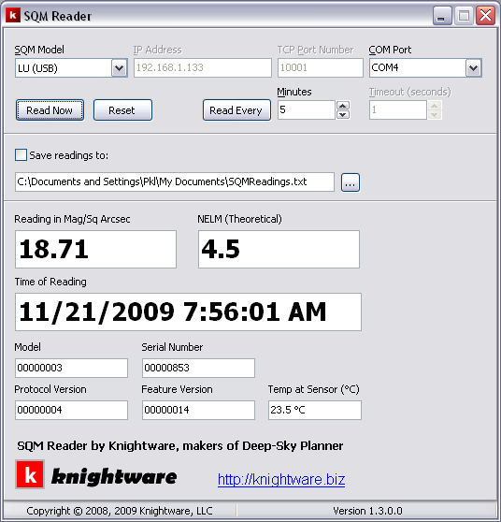The image size is (501, 522).
Task: Expand the COM Port dropdown arrow
Action: pyautogui.click(x=473, y=68)
